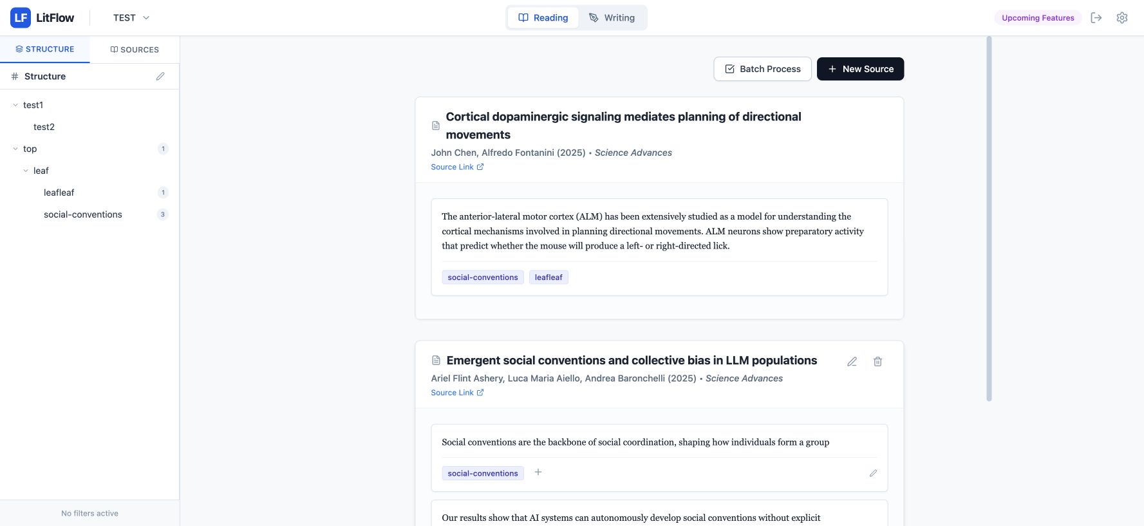The width and height of the screenshot is (1144, 526).
Task: Click the social-conventions tag on the ALM note
Action: pos(483,277)
